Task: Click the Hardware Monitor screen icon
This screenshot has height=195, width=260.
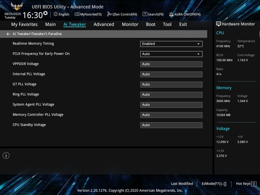Action: point(219,24)
